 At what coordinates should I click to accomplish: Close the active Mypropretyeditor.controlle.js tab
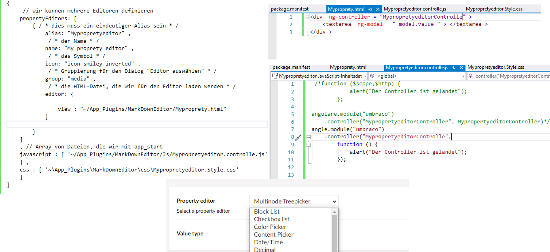pos(461,68)
